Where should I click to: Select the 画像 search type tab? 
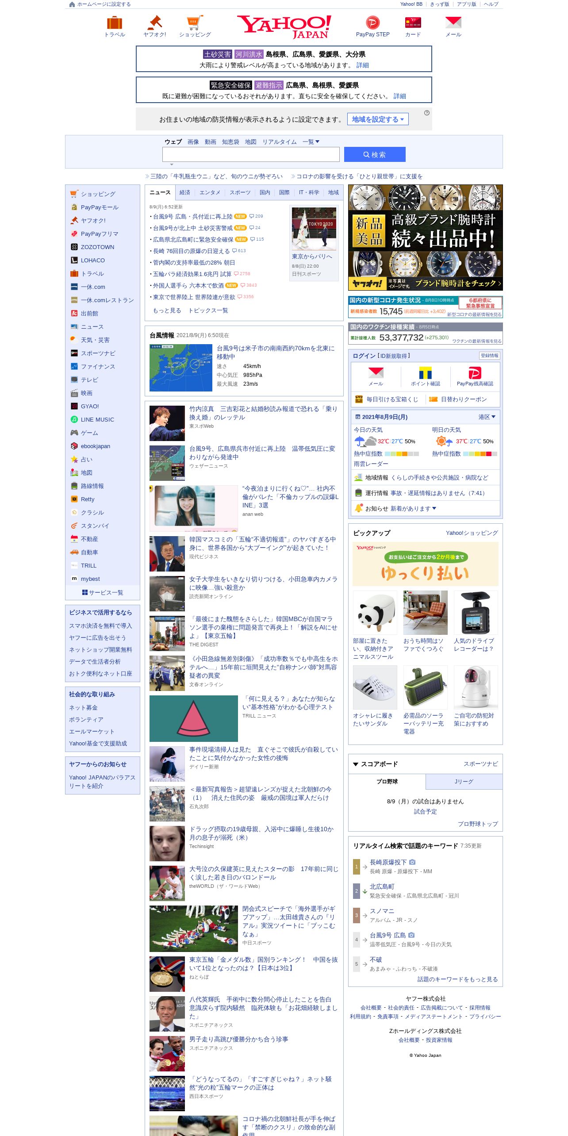193,142
